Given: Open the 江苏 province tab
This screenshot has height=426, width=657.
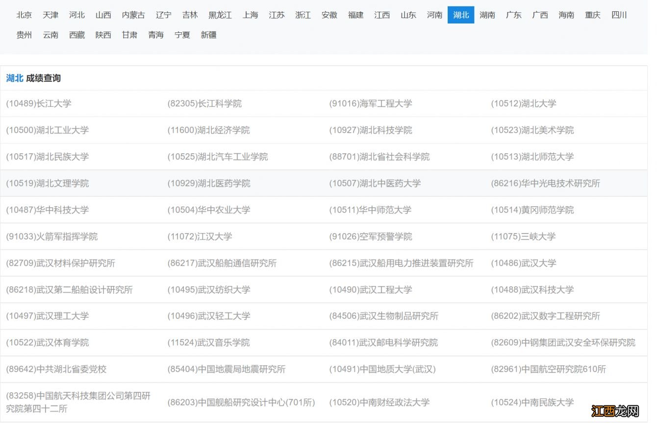Looking at the screenshot, I should pyautogui.click(x=277, y=15).
